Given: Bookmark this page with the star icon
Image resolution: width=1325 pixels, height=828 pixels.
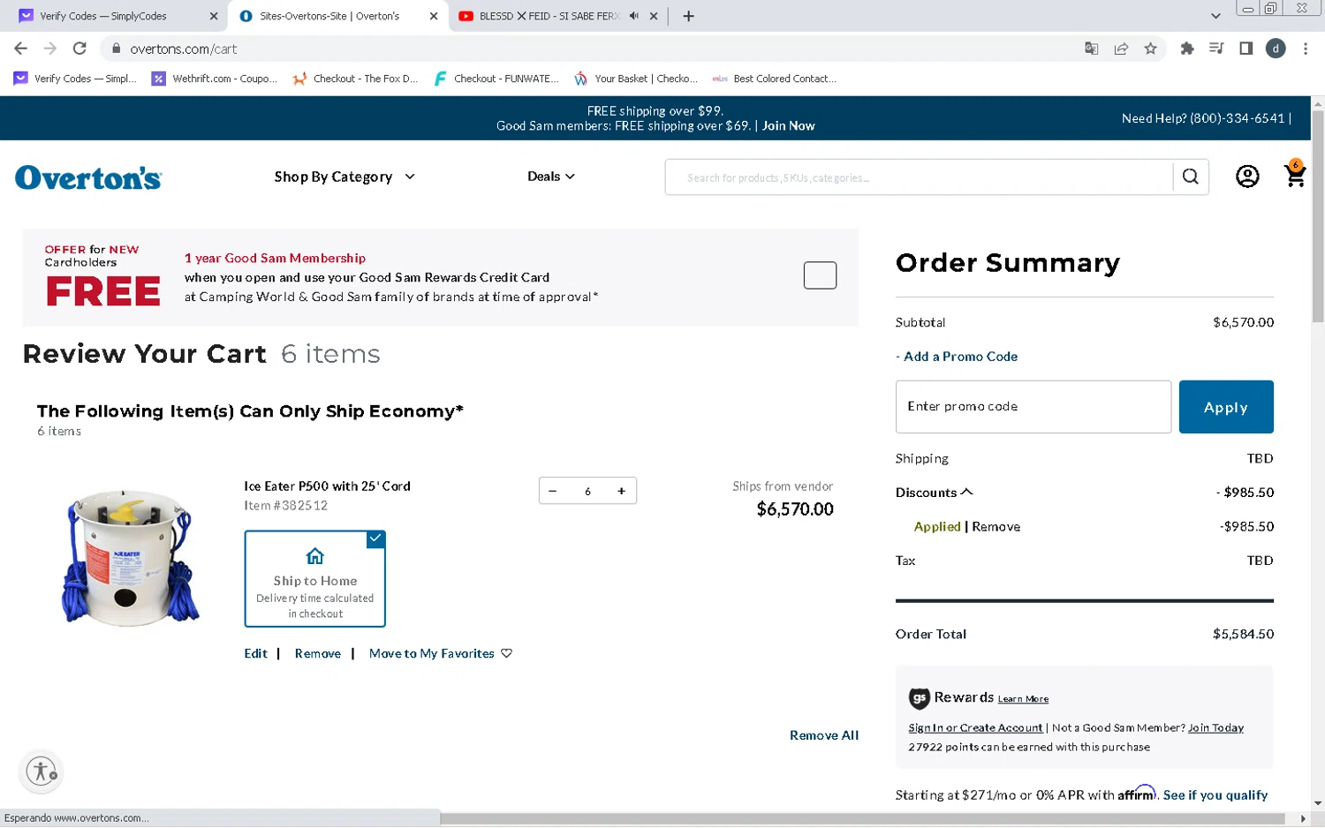Looking at the screenshot, I should 1150,49.
